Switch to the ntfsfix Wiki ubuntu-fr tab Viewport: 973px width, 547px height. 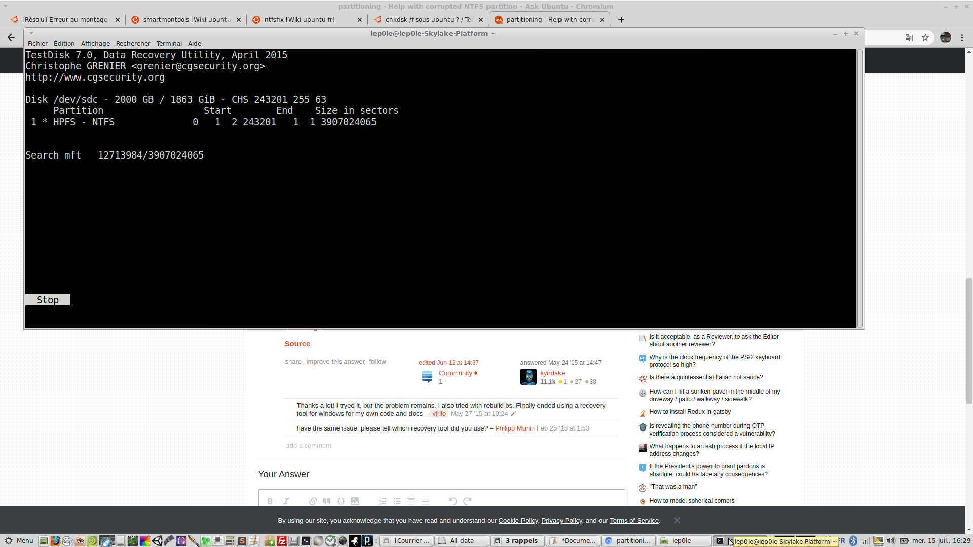(299, 20)
